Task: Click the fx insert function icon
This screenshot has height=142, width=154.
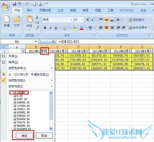Action: point(53,41)
